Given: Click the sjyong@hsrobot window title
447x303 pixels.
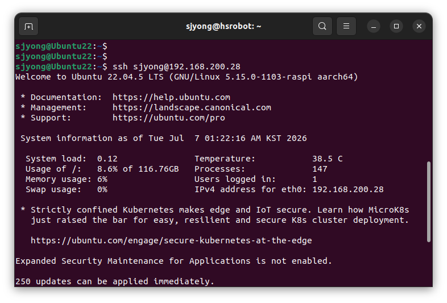Looking at the screenshot, I should tap(223, 26).
